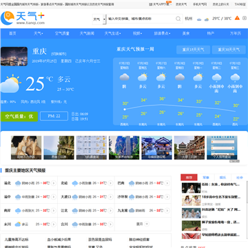Screen dimensions: 248x248
Task: Click arrow button in 南岸 row
Action: [x=54, y=211]
